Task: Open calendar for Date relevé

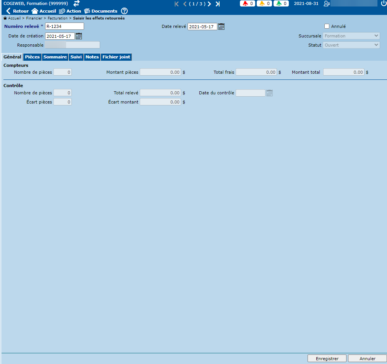Action: [221, 27]
